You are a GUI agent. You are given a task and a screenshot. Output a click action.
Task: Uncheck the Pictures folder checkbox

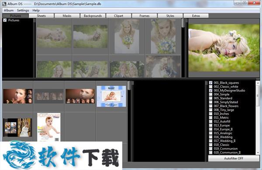point(5,20)
